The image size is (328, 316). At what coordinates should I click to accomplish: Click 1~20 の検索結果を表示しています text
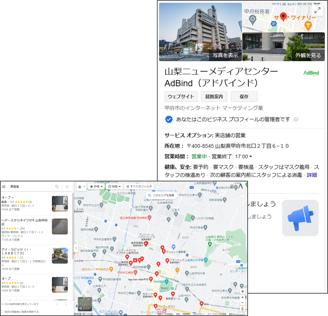coord(20,304)
